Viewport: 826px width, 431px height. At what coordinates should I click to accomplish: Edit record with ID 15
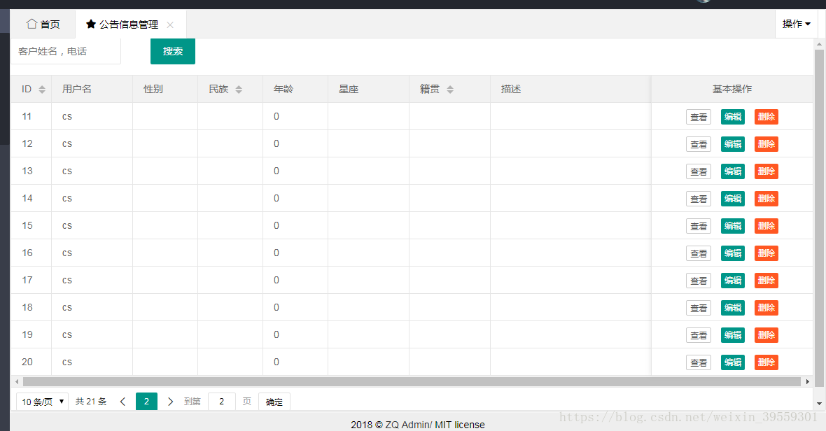[x=733, y=226]
